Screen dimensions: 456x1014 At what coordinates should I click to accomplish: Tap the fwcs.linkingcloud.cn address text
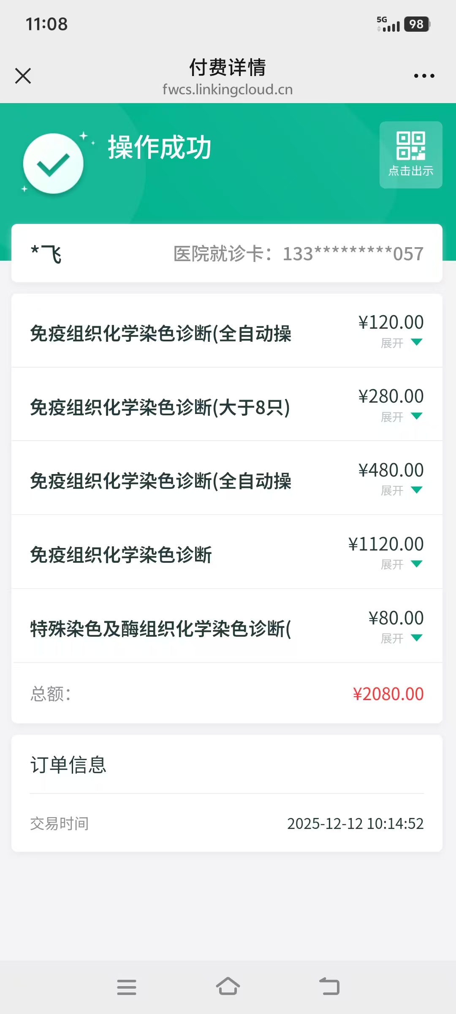click(x=228, y=90)
